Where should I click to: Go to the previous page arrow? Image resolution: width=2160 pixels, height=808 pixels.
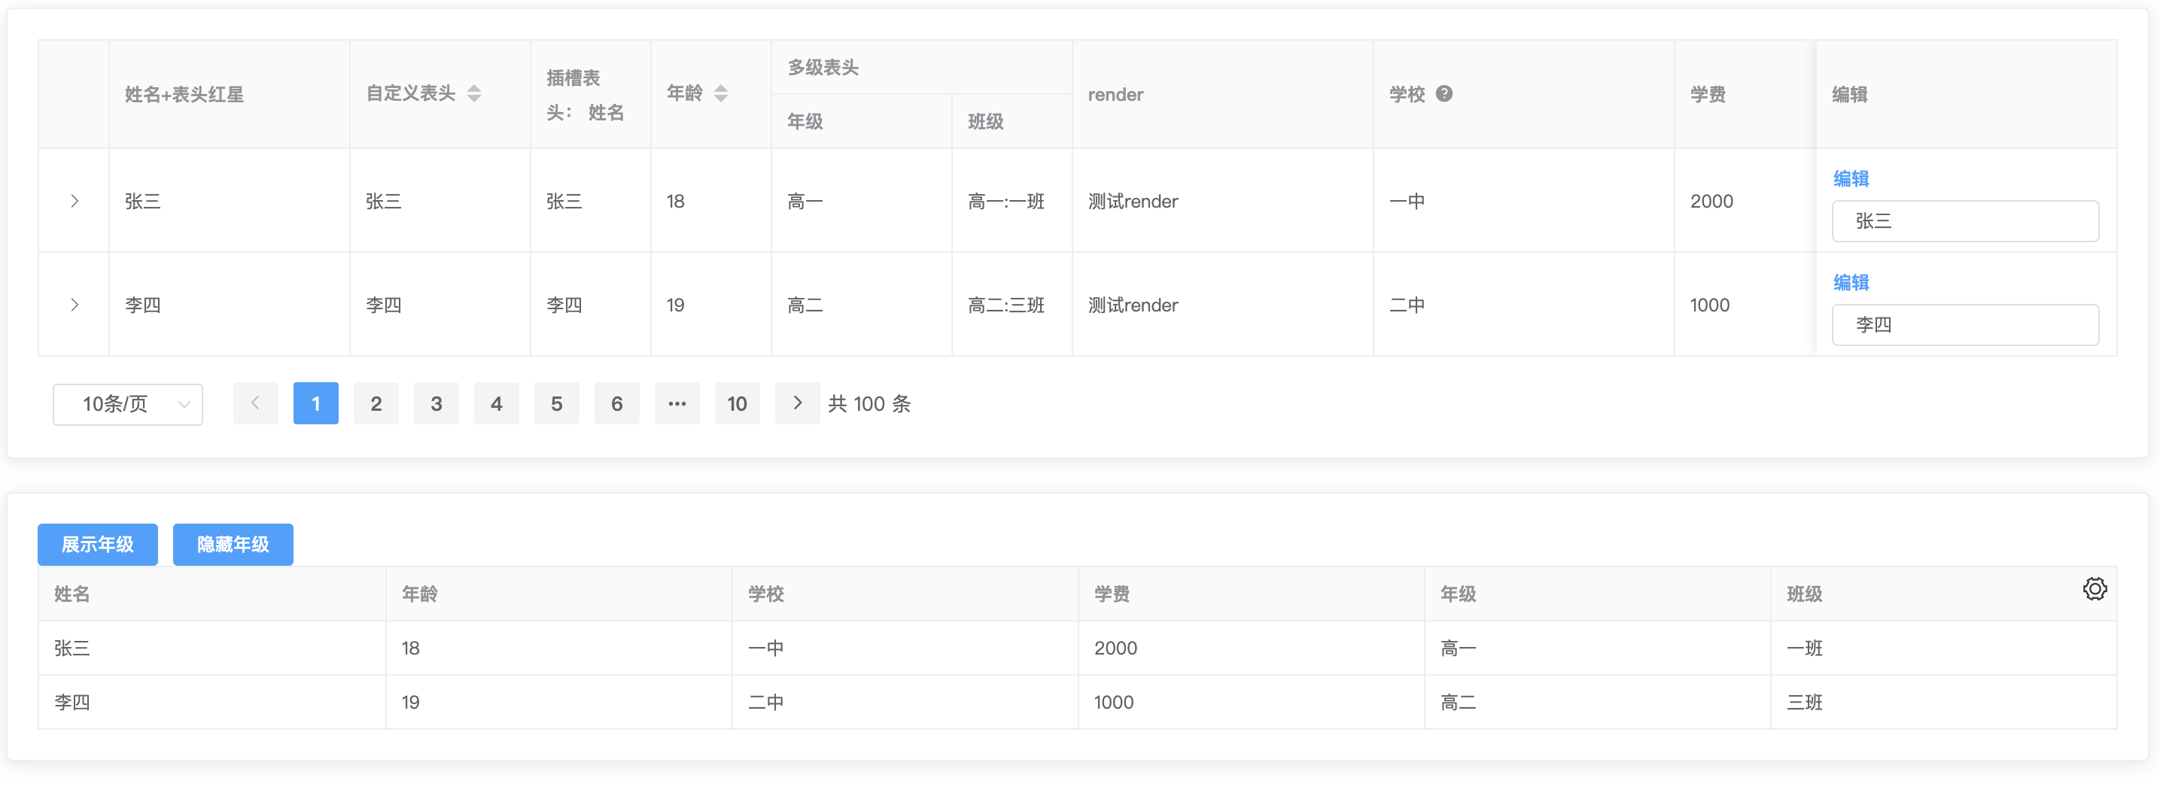[x=256, y=404]
